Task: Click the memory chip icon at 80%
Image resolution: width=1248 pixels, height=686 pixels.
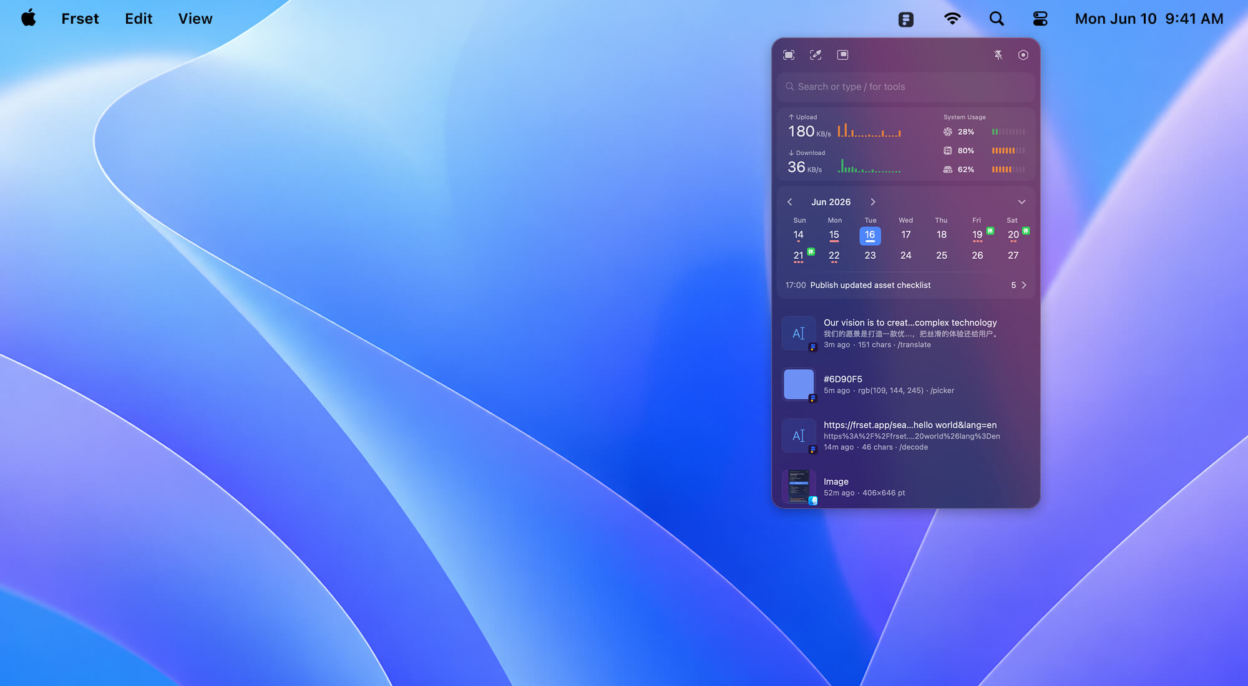Action: 948,150
